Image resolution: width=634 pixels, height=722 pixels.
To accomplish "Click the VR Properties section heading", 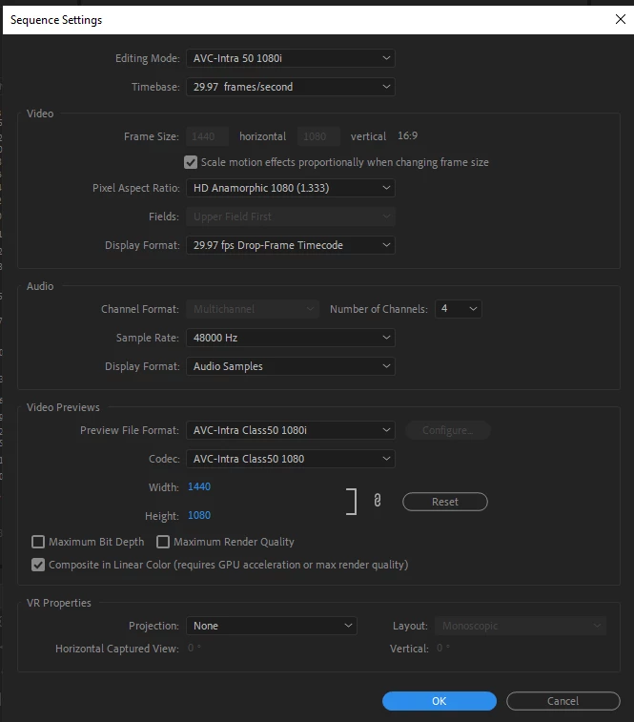I will (x=59, y=603).
